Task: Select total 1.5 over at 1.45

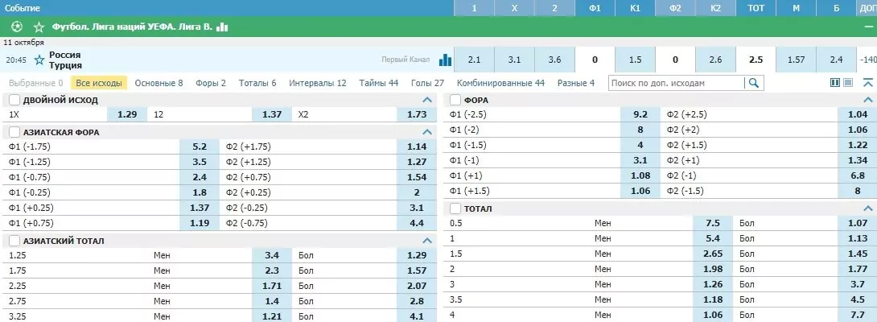Action: [x=858, y=254]
